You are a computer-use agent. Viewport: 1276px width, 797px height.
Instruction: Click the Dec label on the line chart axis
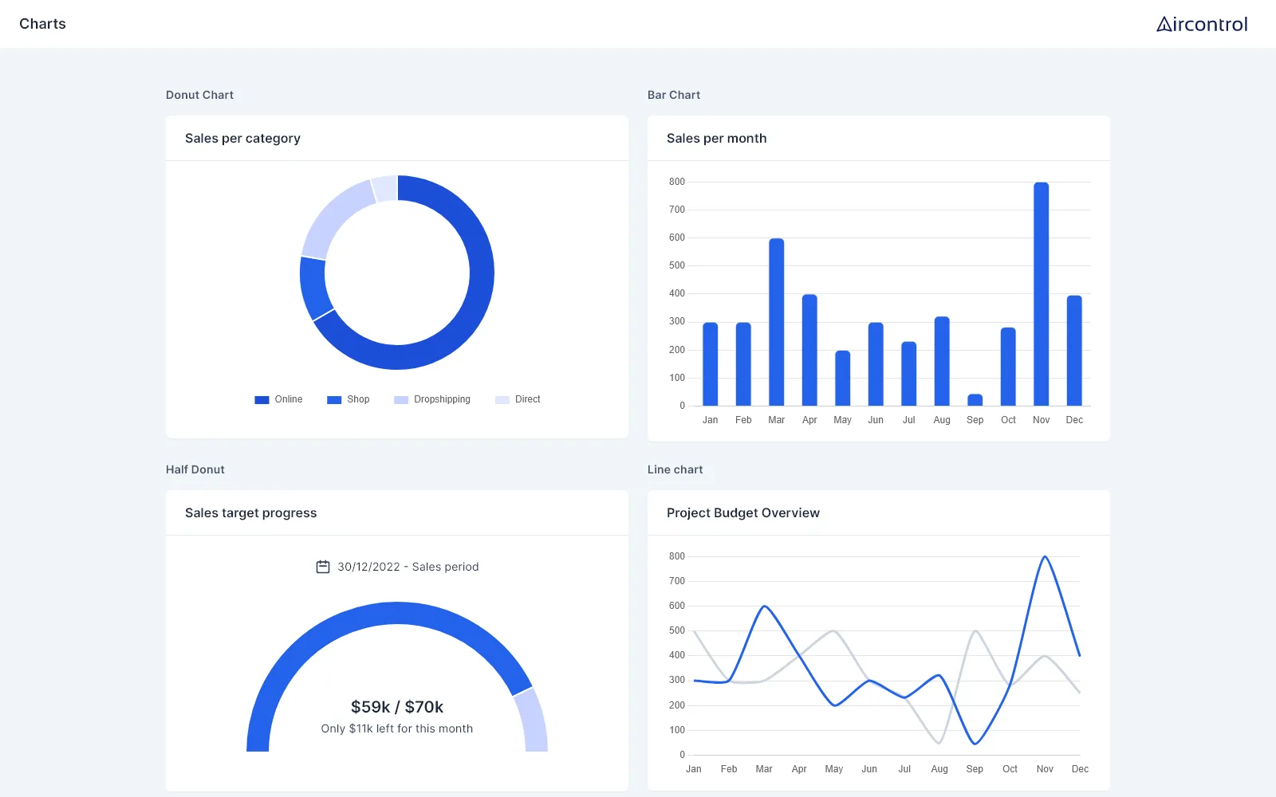pyautogui.click(x=1080, y=769)
